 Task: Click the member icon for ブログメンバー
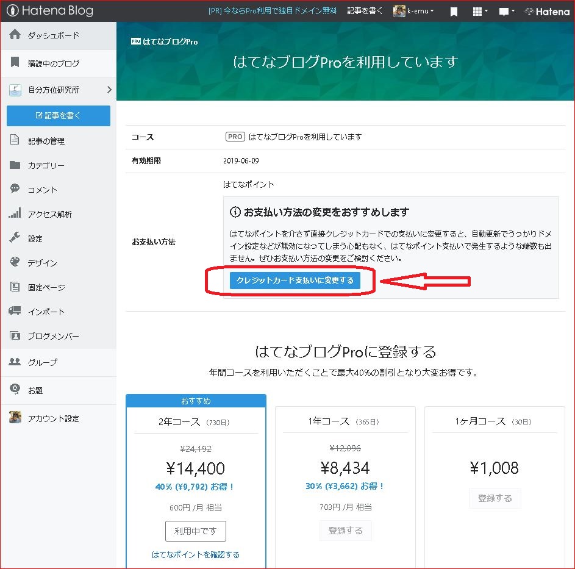pyautogui.click(x=15, y=335)
